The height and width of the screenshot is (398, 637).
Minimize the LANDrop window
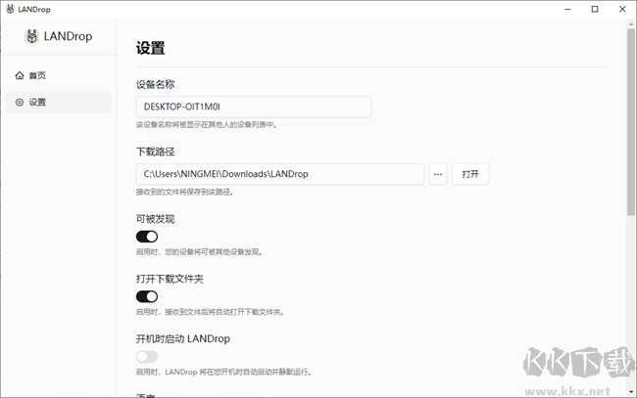click(567, 9)
